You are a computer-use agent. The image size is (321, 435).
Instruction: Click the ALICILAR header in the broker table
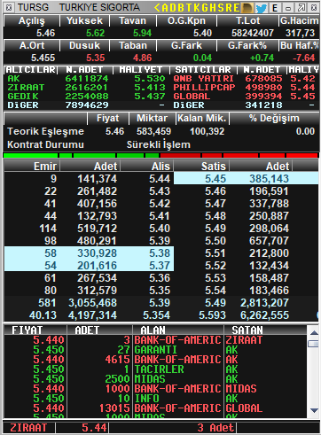(31, 70)
